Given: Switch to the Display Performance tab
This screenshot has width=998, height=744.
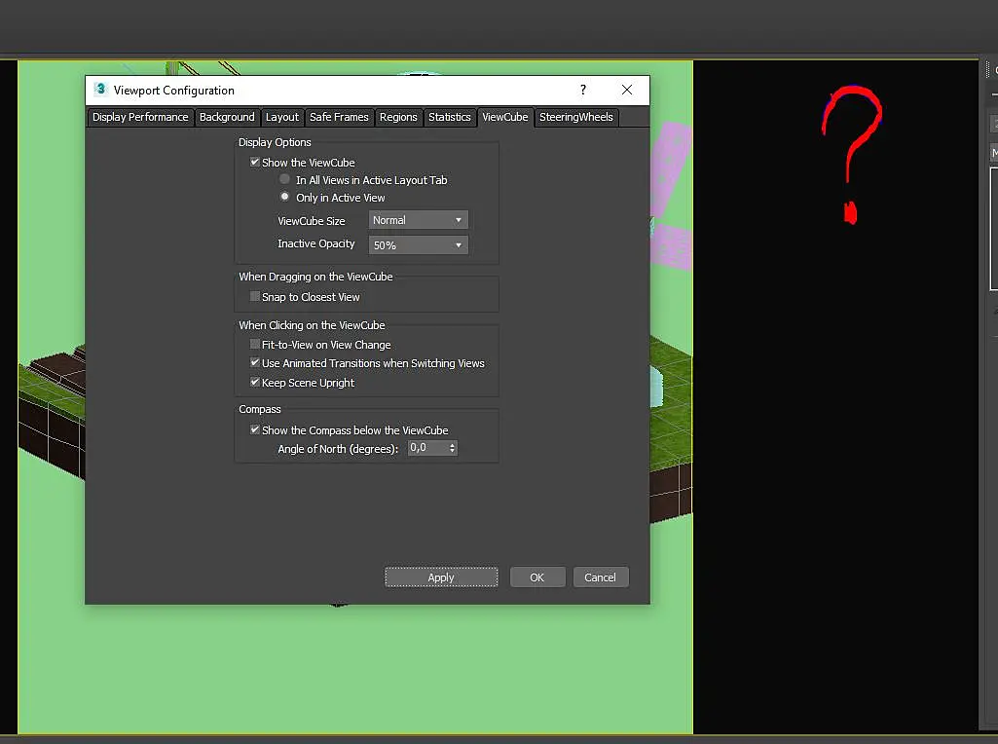Looking at the screenshot, I should coord(140,117).
